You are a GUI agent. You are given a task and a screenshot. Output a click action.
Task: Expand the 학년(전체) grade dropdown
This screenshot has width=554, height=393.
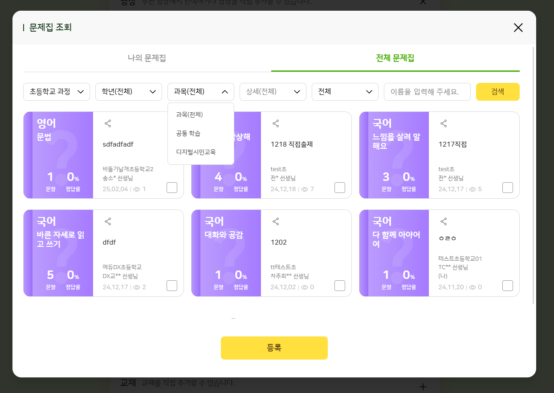pos(129,92)
